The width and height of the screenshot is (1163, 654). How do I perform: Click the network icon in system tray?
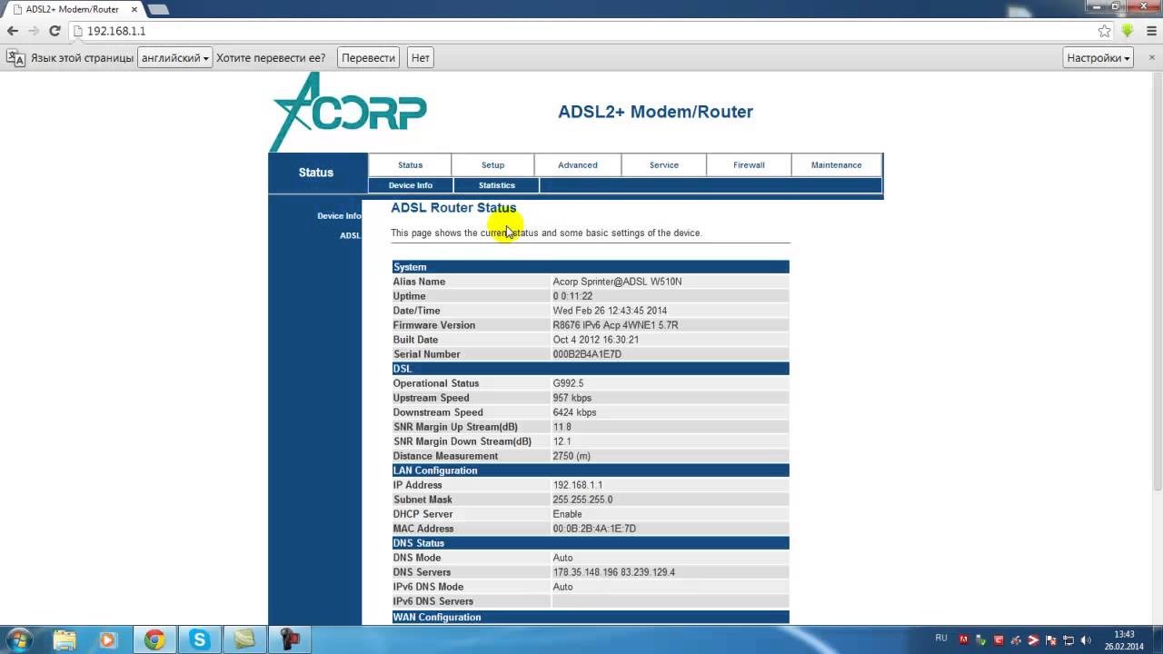(1069, 639)
